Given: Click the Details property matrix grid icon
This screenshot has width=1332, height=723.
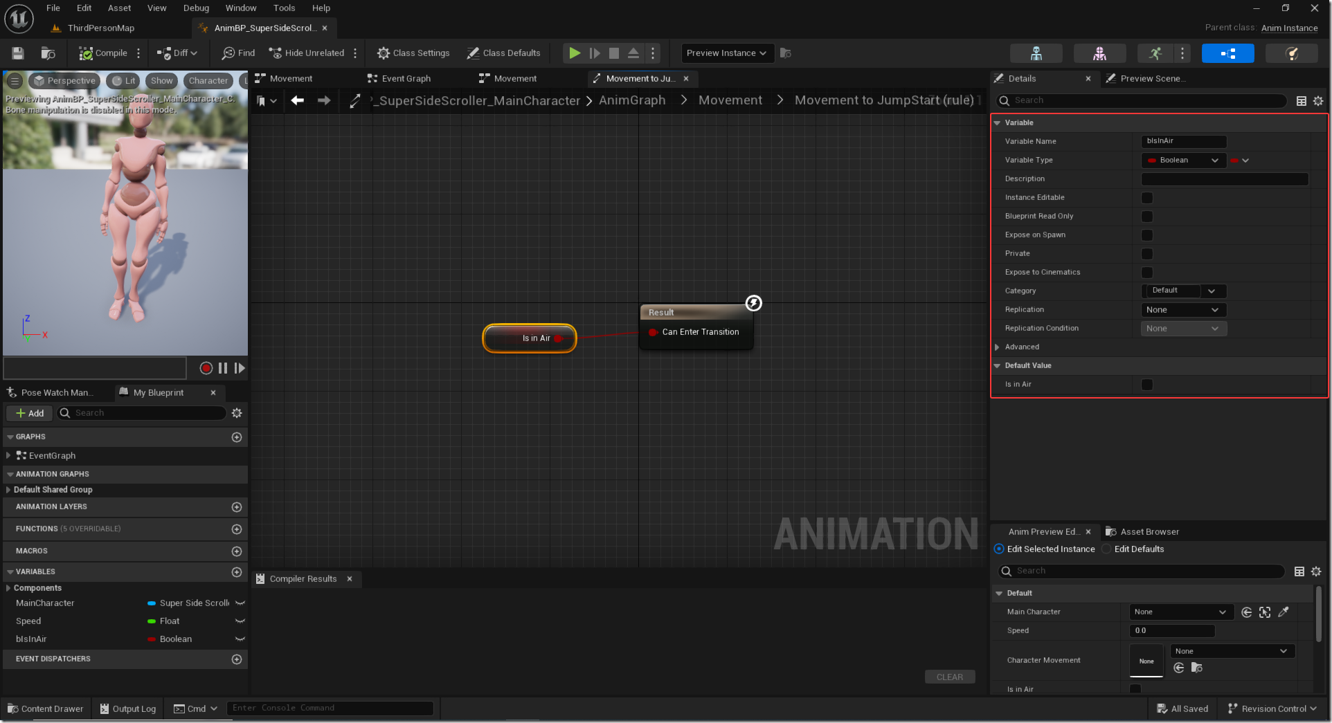Looking at the screenshot, I should tap(1302, 101).
